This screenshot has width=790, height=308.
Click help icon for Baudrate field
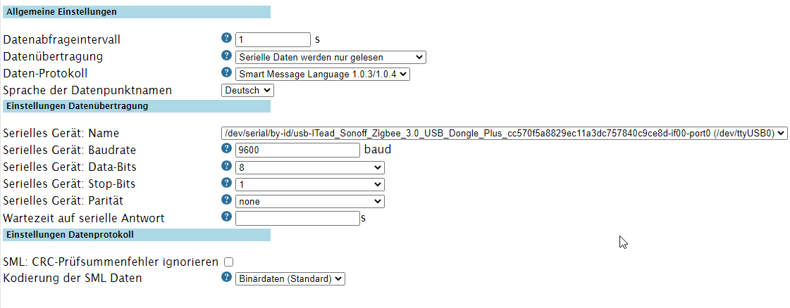pyautogui.click(x=226, y=149)
